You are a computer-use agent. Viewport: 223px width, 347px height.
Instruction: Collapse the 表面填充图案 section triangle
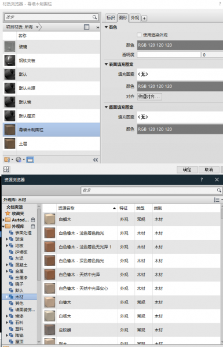click(106, 64)
